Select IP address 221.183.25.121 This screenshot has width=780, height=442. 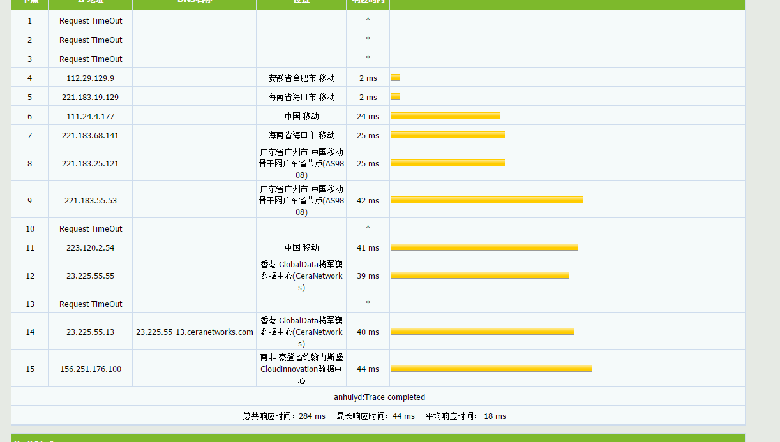(x=91, y=163)
